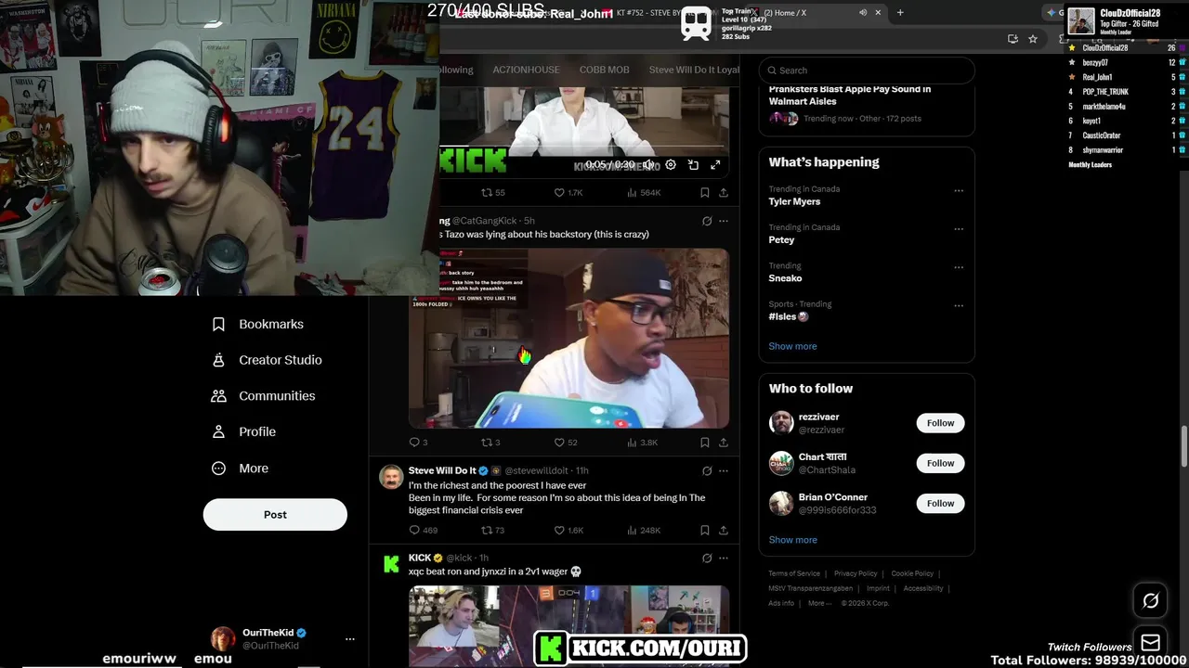Open options for Sneako trend
The image size is (1189, 668).
point(959,267)
